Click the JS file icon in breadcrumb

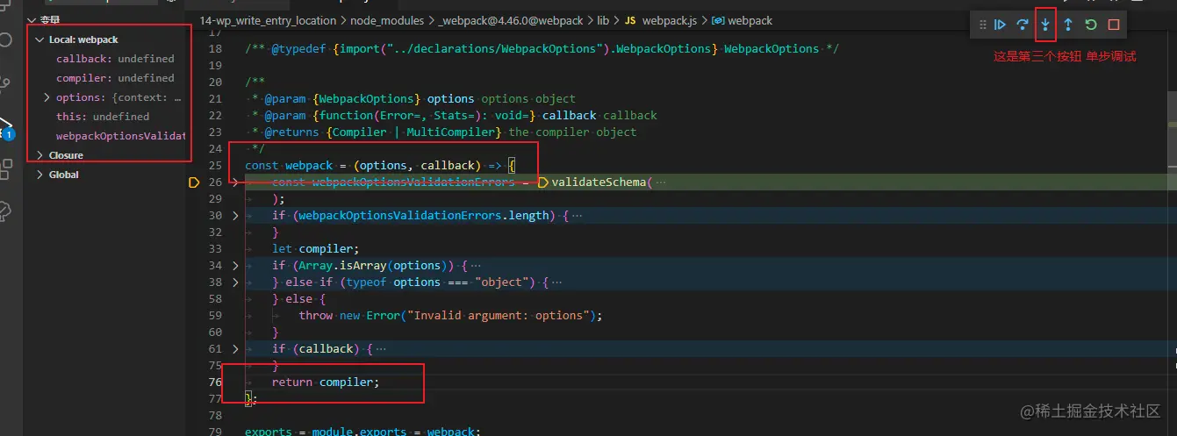point(630,20)
